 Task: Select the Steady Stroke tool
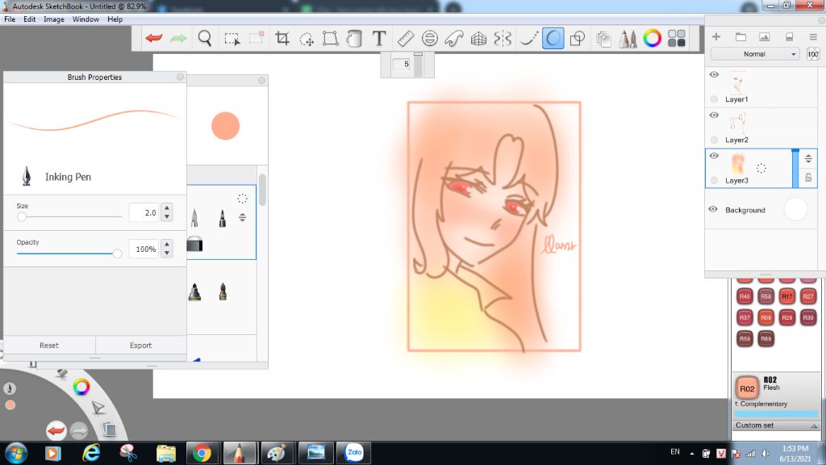[x=528, y=38]
